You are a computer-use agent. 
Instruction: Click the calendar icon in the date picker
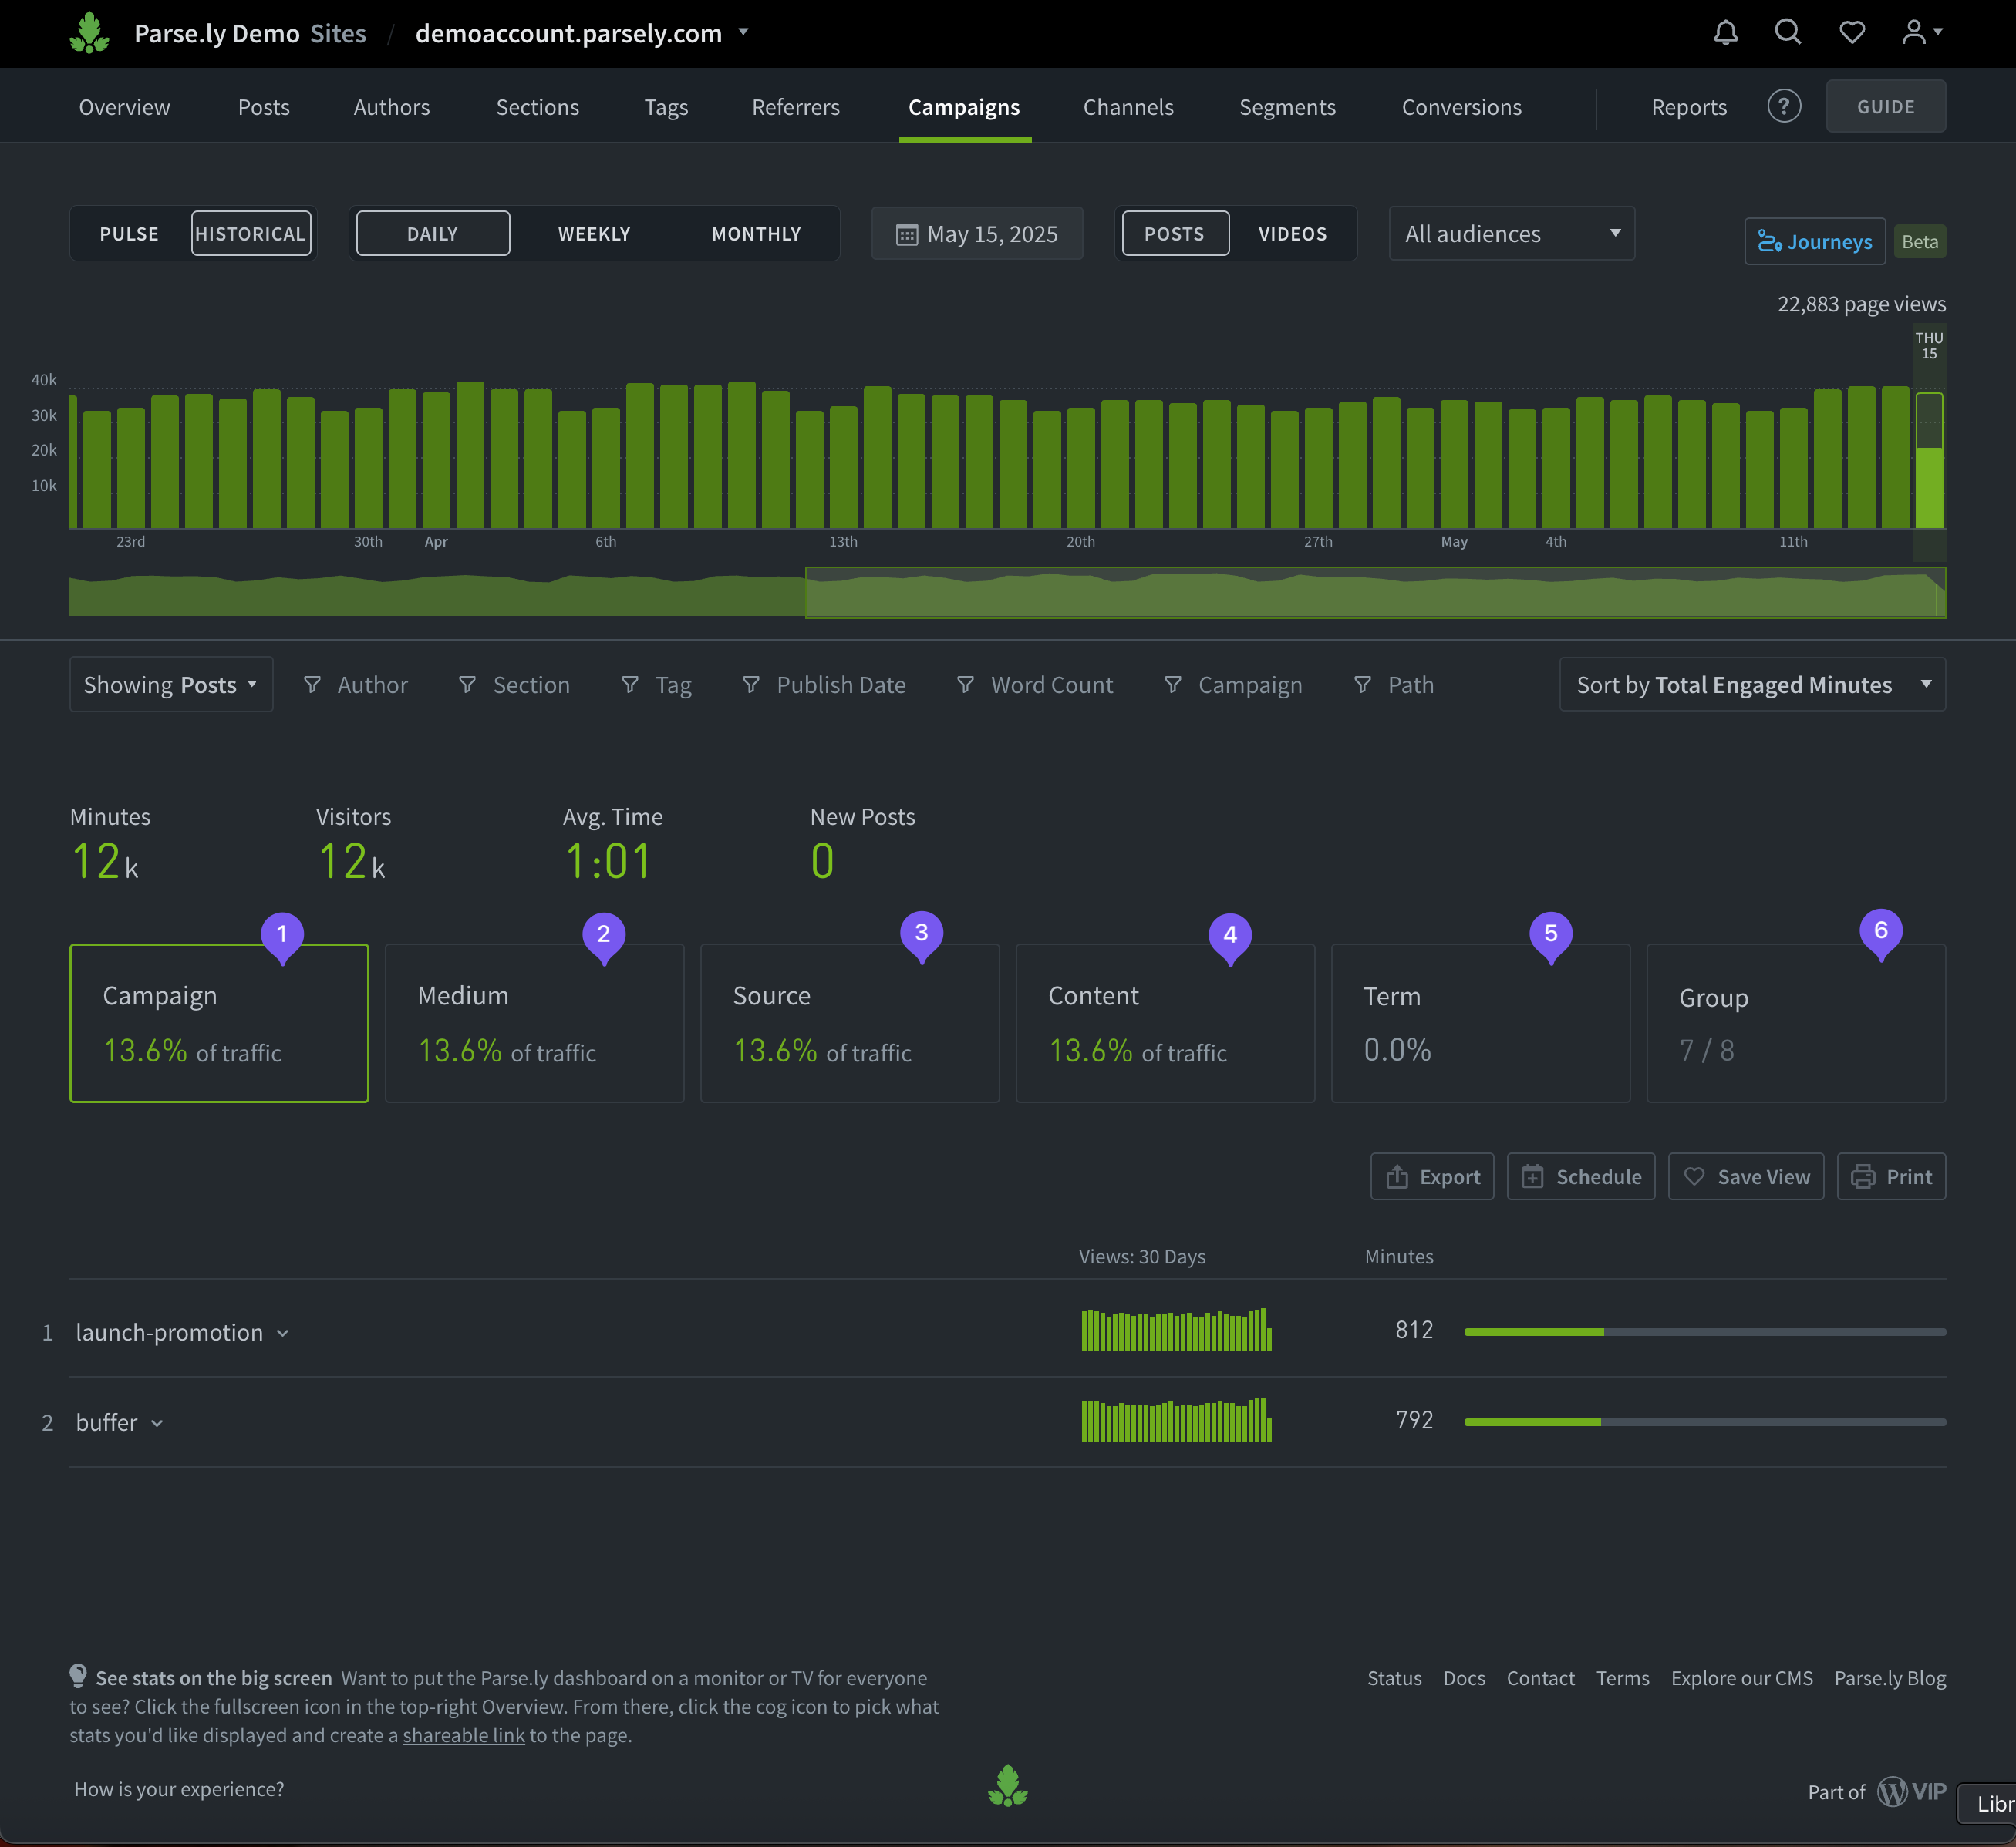906,235
